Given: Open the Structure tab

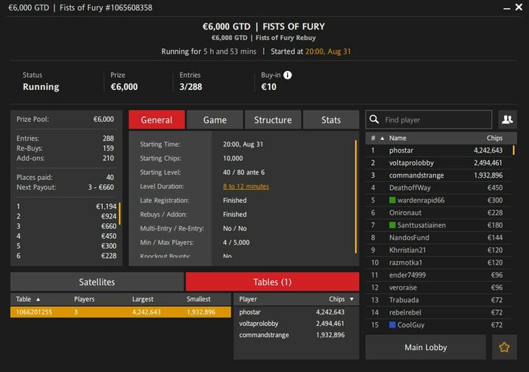Looking at the screenshot, I should pyautogui.click(x=273, y=119).
